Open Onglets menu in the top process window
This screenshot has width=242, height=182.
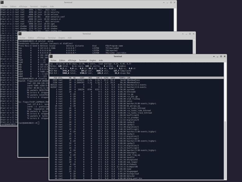93,60
